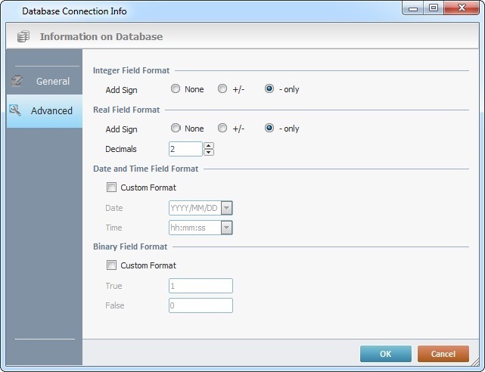Open the Time format dropdown

[x=227, y=228]
